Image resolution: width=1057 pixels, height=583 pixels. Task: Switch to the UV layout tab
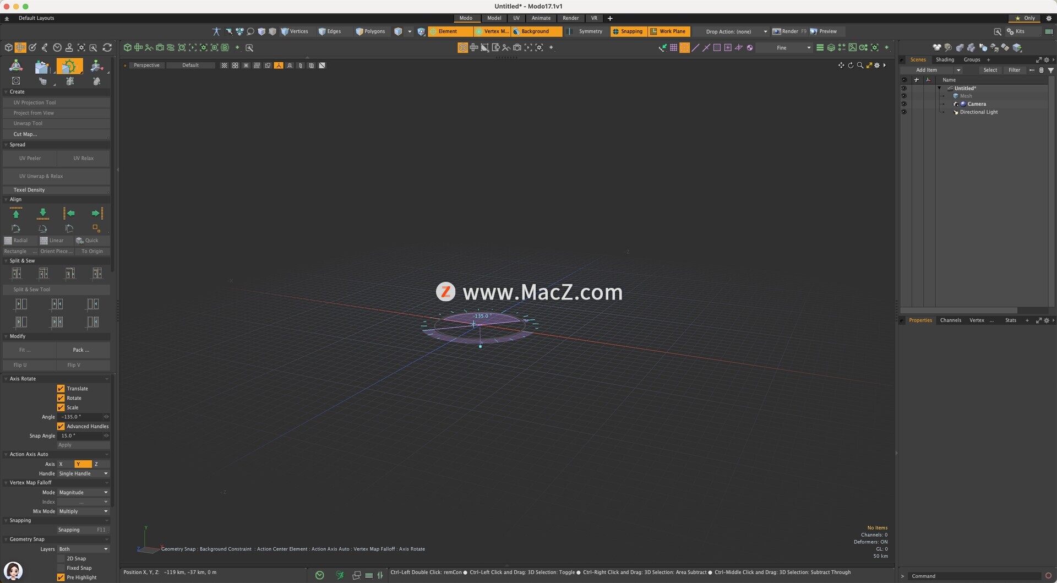[x=516, y=18]
